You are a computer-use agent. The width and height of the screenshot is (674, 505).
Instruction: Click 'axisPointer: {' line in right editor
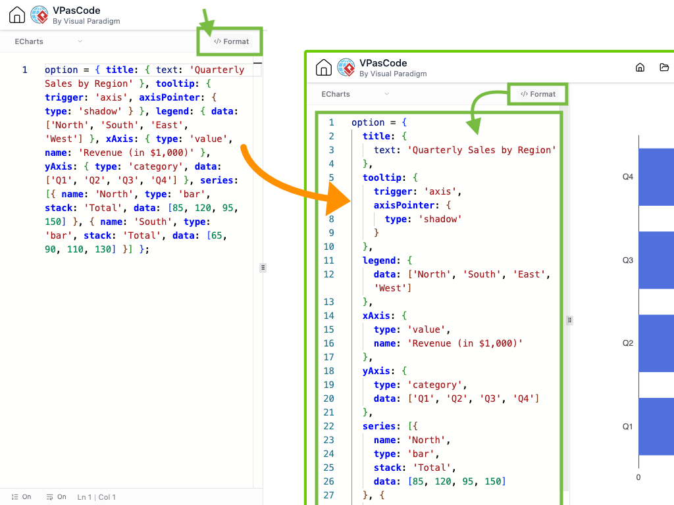pyautogui.click(x=412, y=205)
